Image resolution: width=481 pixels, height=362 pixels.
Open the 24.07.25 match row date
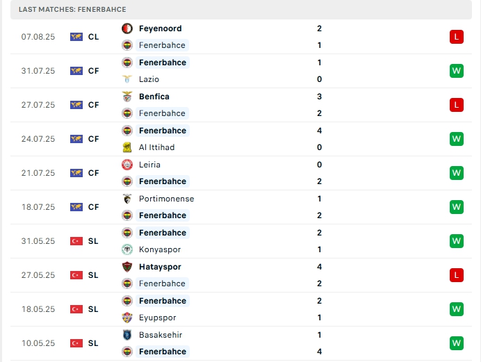(x=38, y=139)
